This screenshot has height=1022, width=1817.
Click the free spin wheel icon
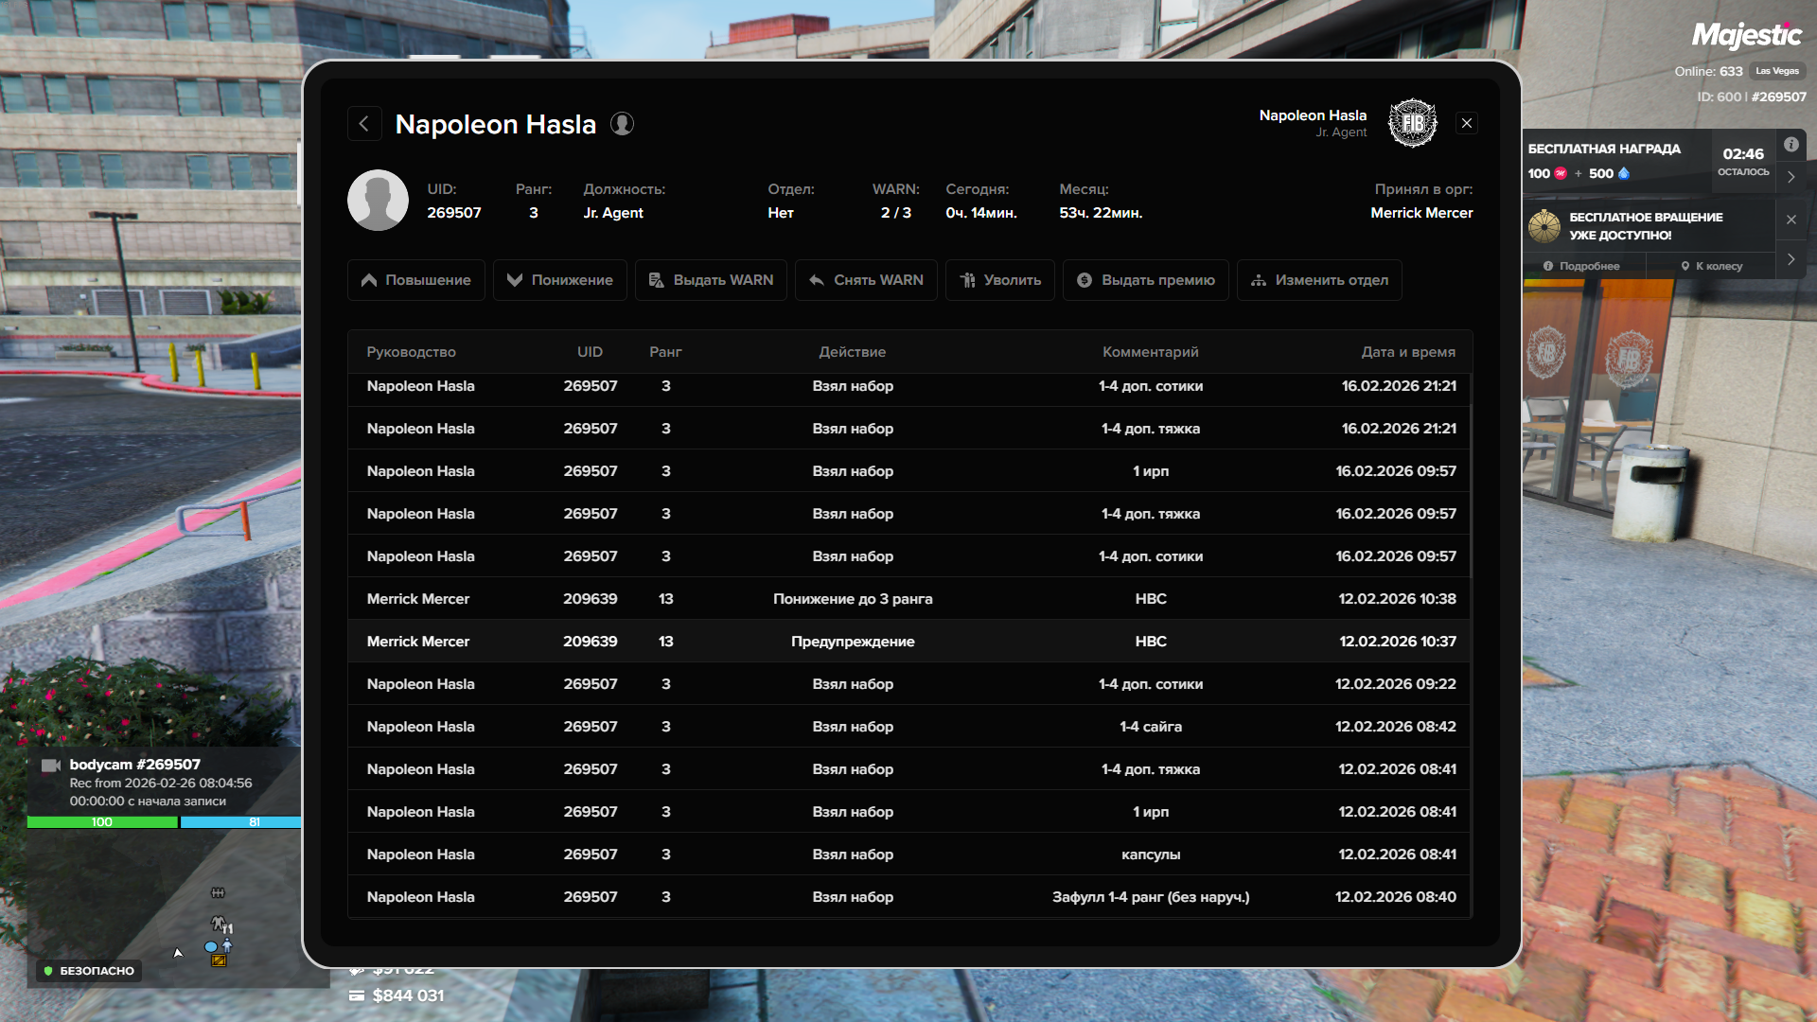click(1544, 226)
